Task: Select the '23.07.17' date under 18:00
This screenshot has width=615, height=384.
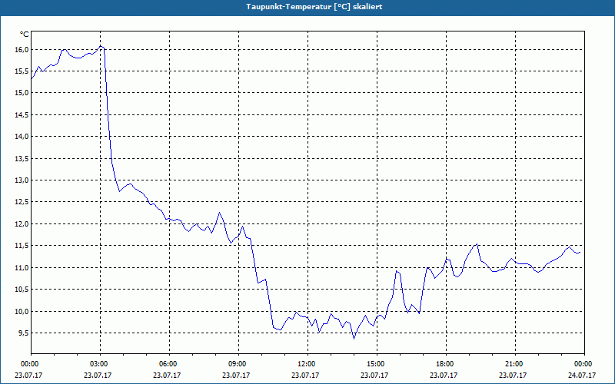Action: click(444, 375)
